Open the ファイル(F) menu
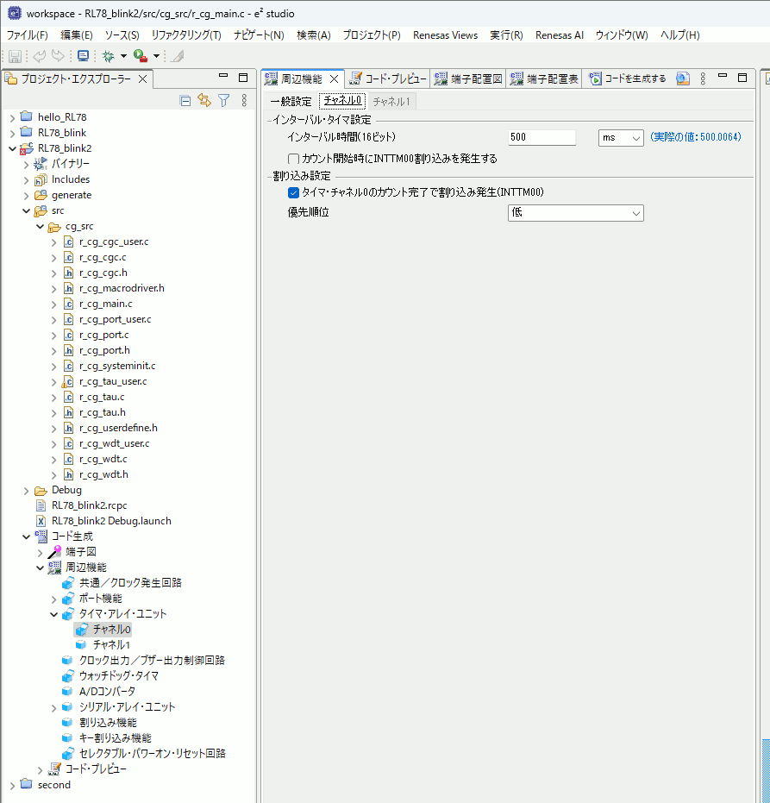The image size is (770, 803). click(27, 35)
